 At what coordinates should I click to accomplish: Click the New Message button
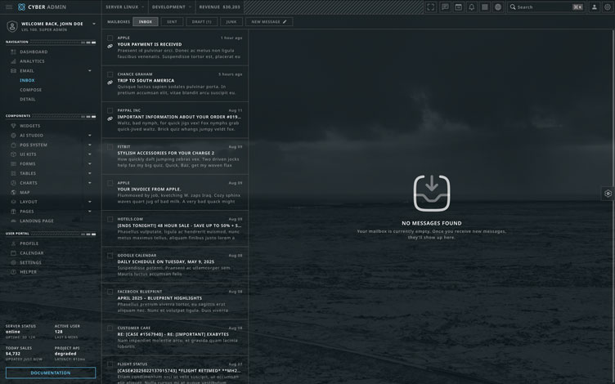(x=269, y=22)
